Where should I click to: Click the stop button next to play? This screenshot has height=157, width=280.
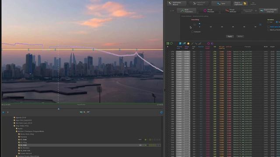coord(8,113)
